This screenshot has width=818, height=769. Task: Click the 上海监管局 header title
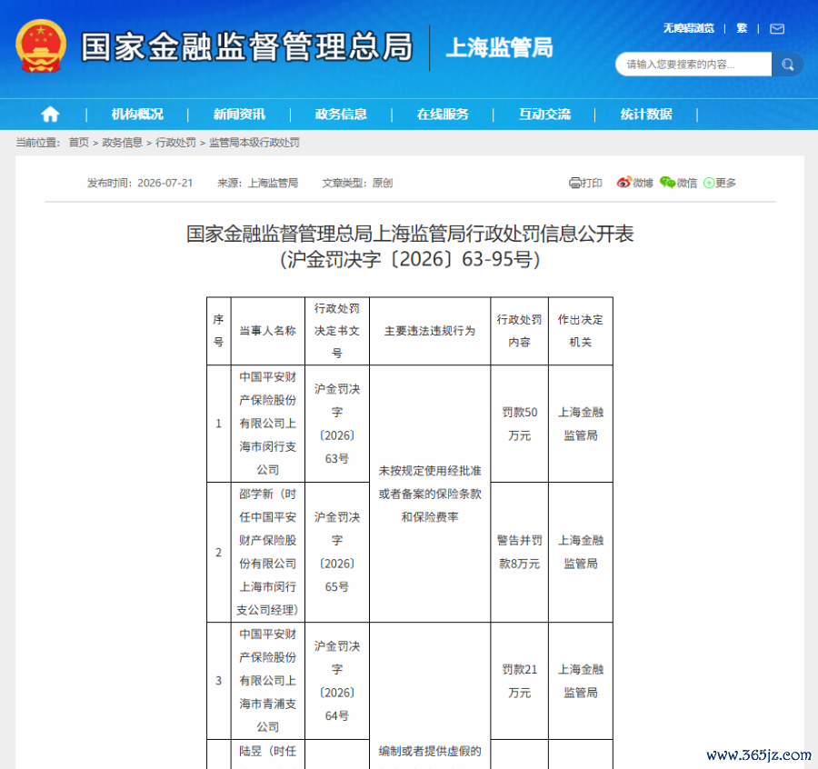499,47
